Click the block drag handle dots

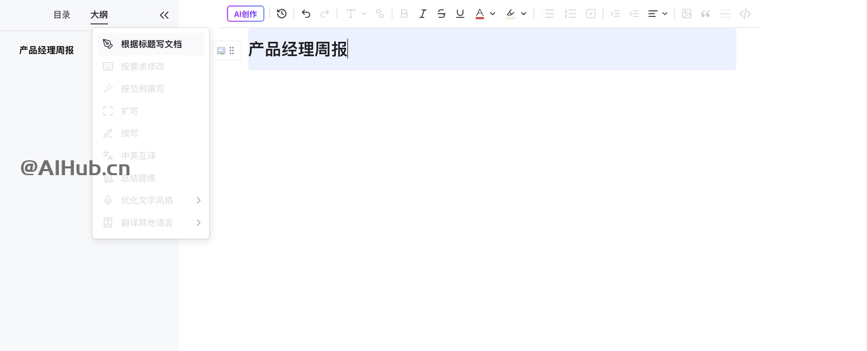(x=232, y=51)
